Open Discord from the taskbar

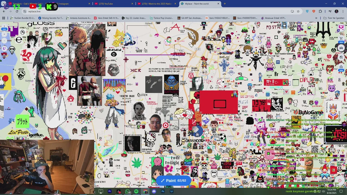coord(154,191)
